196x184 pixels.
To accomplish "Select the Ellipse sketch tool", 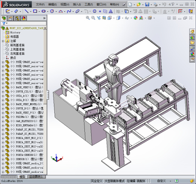I will pos(77,11).
